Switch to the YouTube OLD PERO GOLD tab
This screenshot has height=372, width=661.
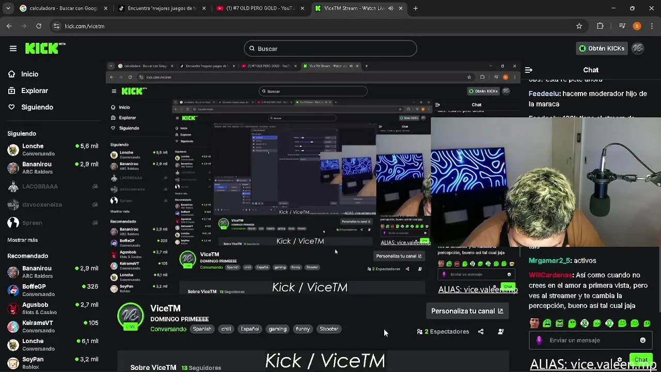pos(261,8)
